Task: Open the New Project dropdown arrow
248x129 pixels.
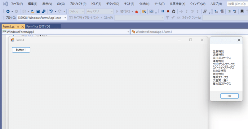Action: (x=28, y=11)
